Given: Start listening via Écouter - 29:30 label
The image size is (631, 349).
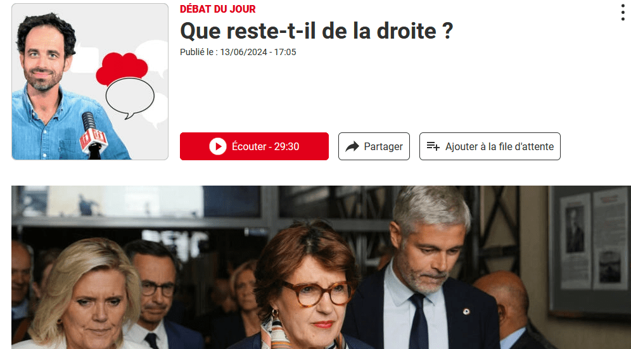Looking at the screenshot, I should pyautogui.click(x=265, y=146).
